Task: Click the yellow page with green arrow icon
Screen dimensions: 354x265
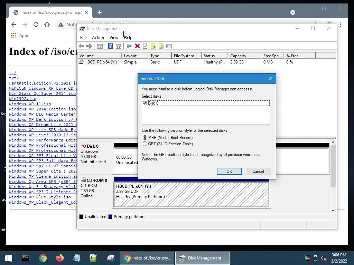Action: click(153, 46)
